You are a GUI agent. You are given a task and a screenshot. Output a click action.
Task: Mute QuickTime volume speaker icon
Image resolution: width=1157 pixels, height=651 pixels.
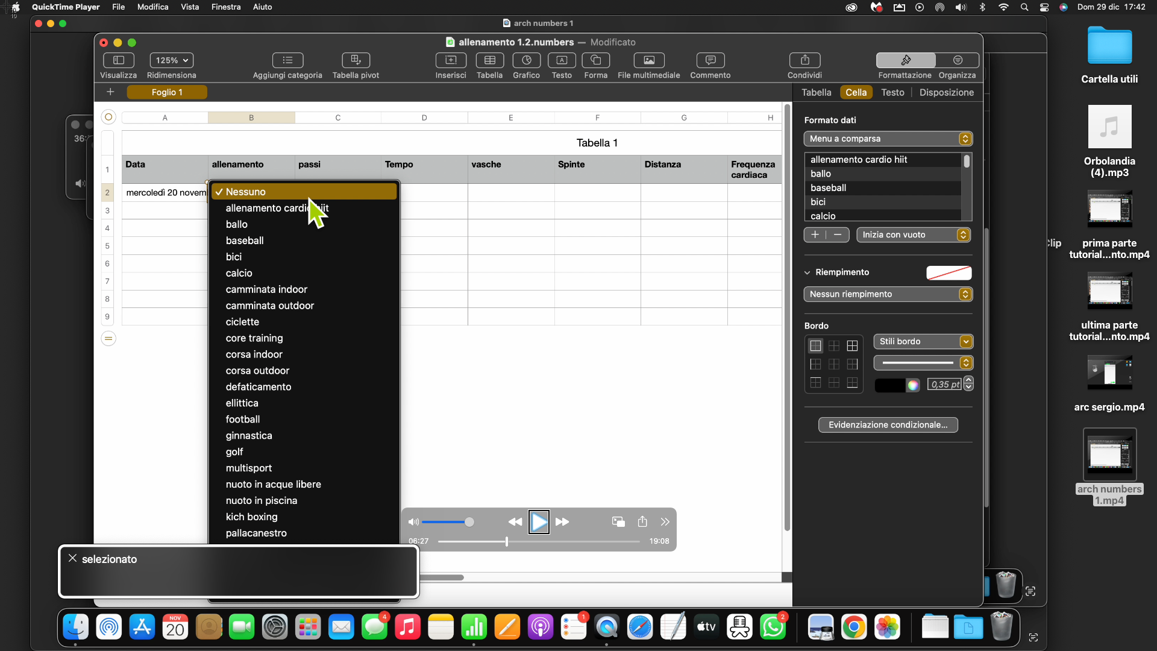pyautogui.click(x=413, y=522)
